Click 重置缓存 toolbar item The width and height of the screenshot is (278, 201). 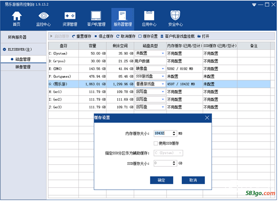coord(81,36)
